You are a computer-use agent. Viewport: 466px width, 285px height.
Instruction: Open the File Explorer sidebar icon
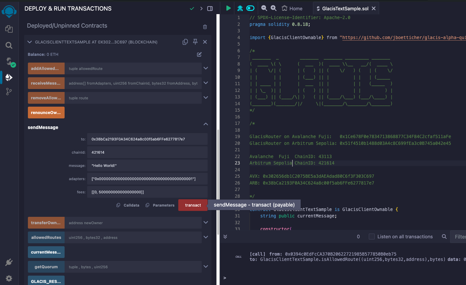pos(9,29)
